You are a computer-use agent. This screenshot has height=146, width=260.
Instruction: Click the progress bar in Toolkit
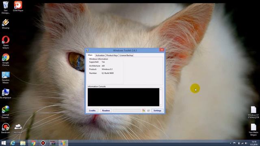coord(127,110)
